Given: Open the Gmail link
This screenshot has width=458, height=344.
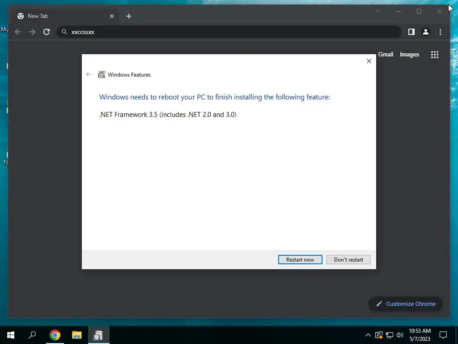Looking at the screenshot, I should [386, 54].
